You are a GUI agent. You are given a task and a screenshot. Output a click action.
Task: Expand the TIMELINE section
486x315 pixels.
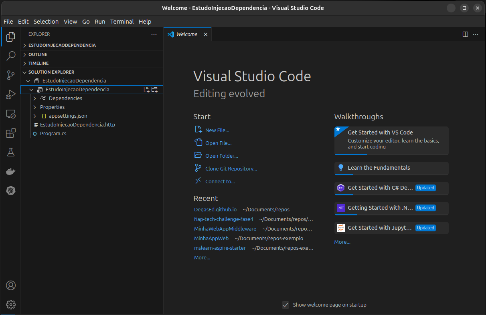point(25,63)
